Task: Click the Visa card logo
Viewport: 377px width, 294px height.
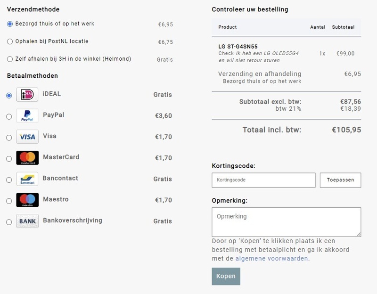Action: pos(27,137)
